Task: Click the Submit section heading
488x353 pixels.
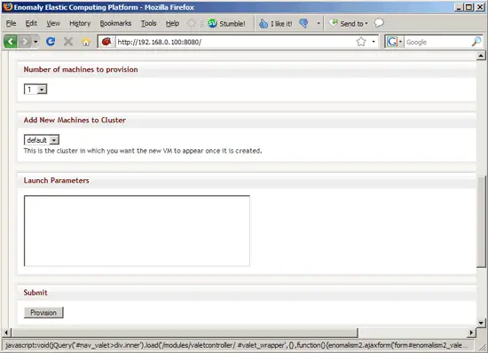Action: click(35, 293)
